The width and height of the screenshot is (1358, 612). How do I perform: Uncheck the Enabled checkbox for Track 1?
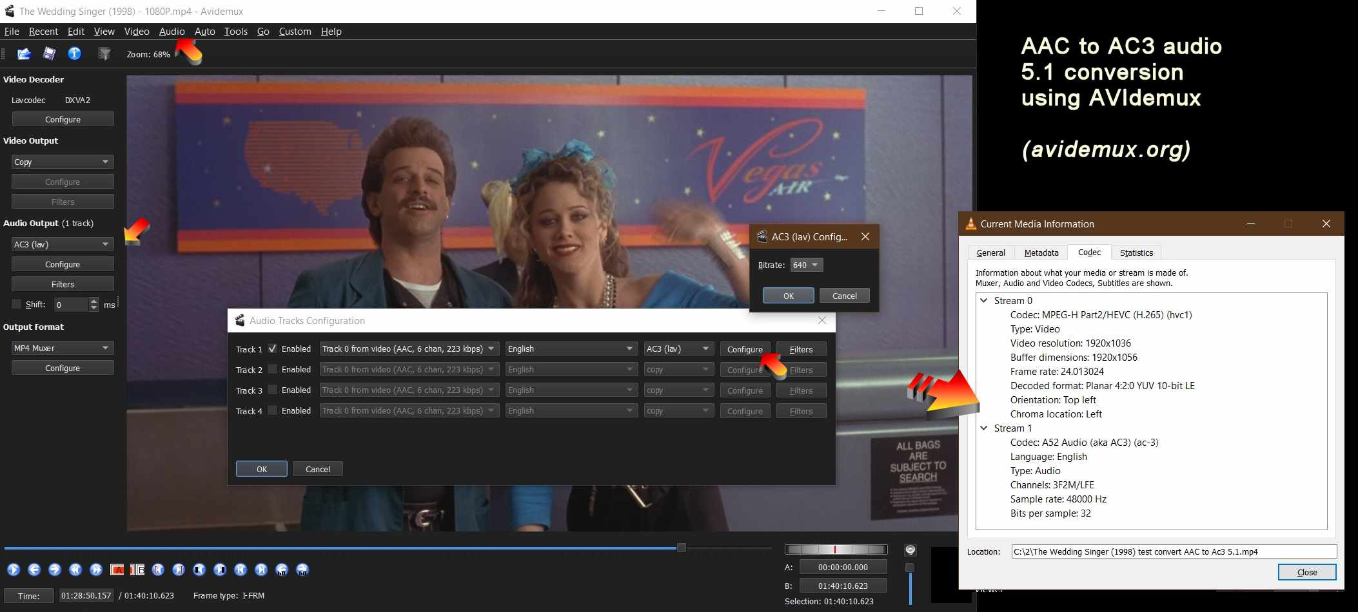[x=273, y=349]
